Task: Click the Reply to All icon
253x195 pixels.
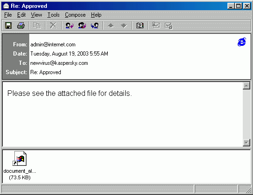Action: pos(82,25)
